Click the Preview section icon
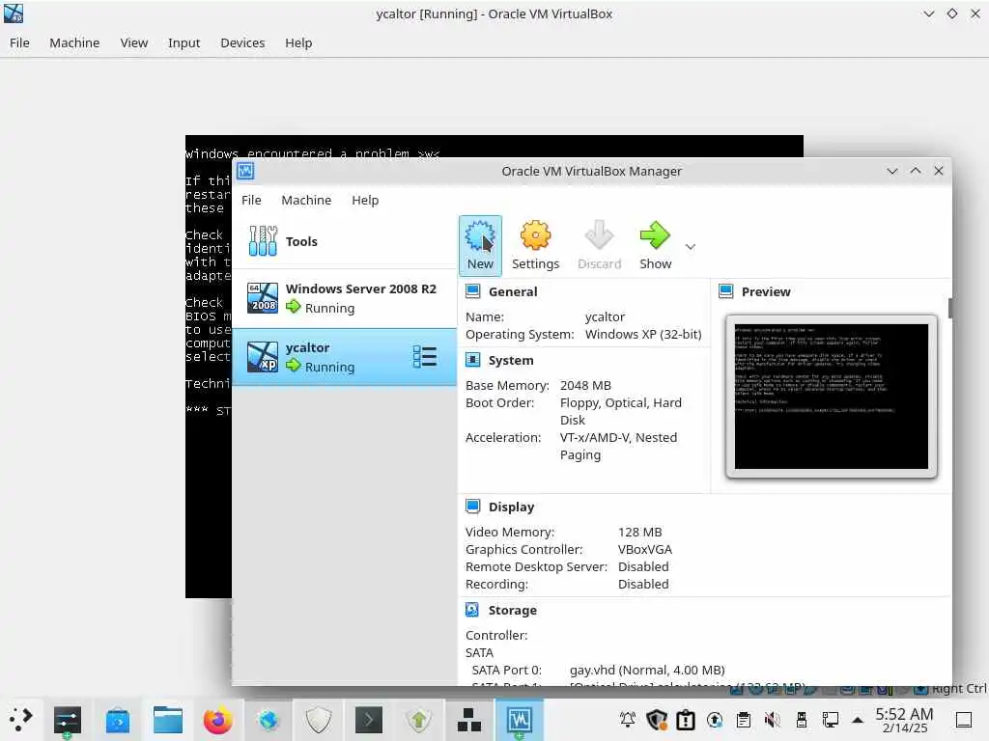This screenshot has height=741, width=989. coord(726,291)
